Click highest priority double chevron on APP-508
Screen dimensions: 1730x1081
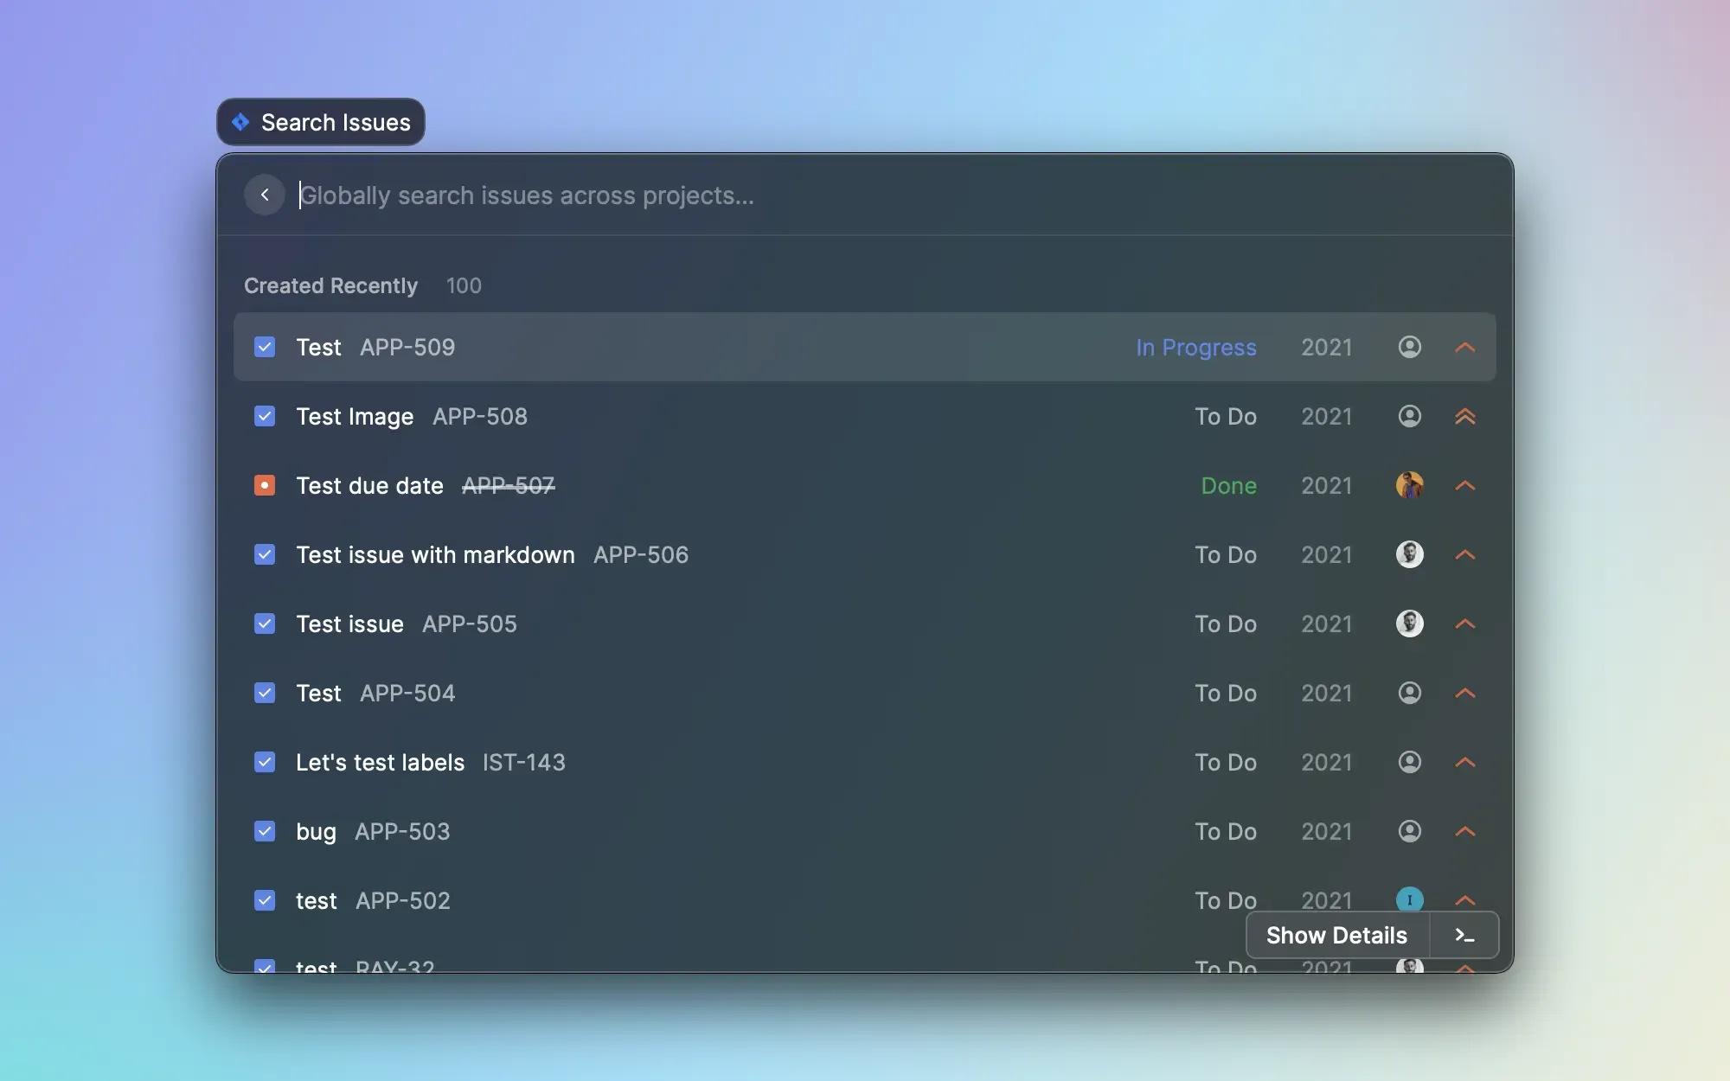pos(1464,416)
